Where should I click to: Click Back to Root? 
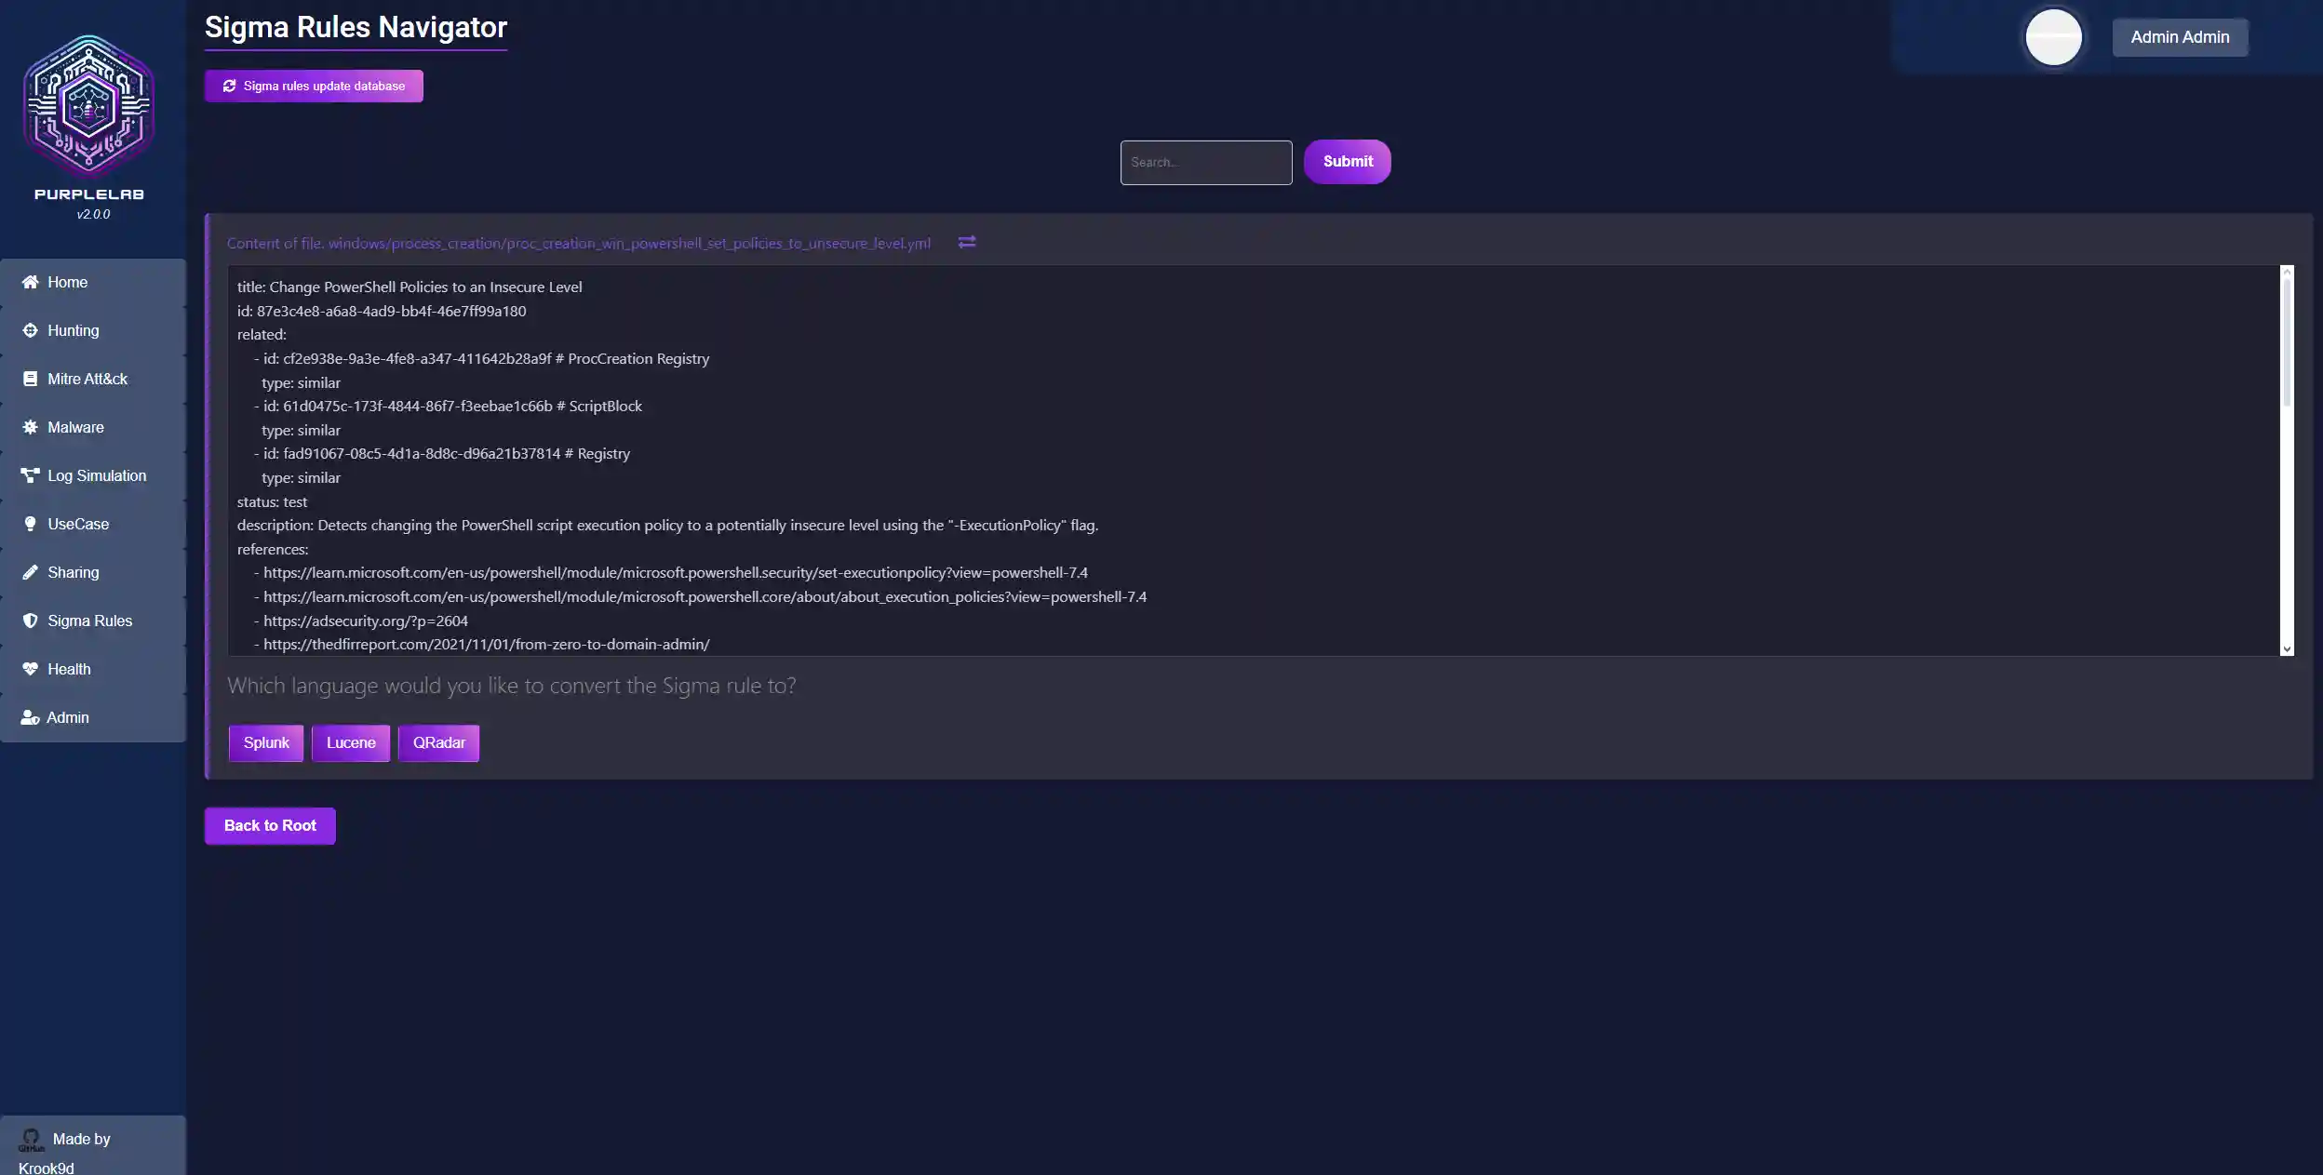click(x=270, y=825)
